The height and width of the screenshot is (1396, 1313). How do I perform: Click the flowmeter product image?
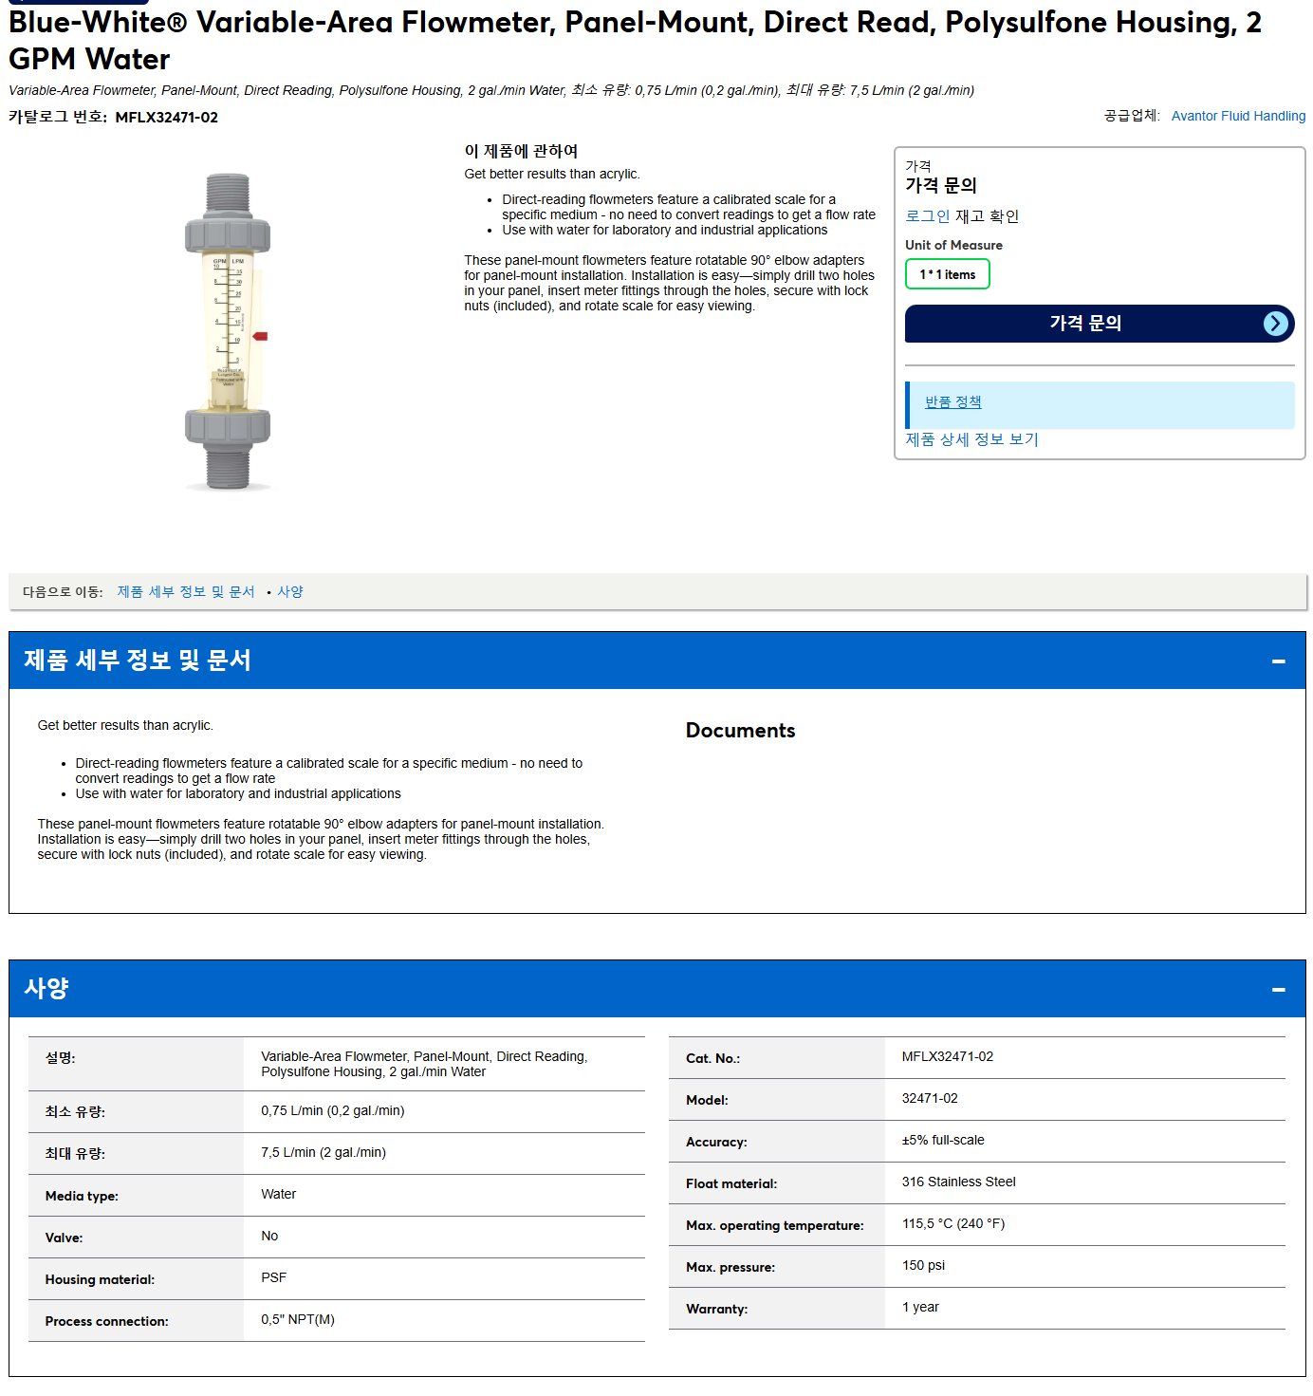point(228,332)
